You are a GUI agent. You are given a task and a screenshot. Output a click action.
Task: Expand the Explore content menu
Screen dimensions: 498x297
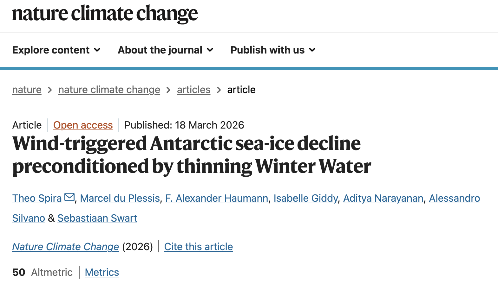[x=56, y=50]
